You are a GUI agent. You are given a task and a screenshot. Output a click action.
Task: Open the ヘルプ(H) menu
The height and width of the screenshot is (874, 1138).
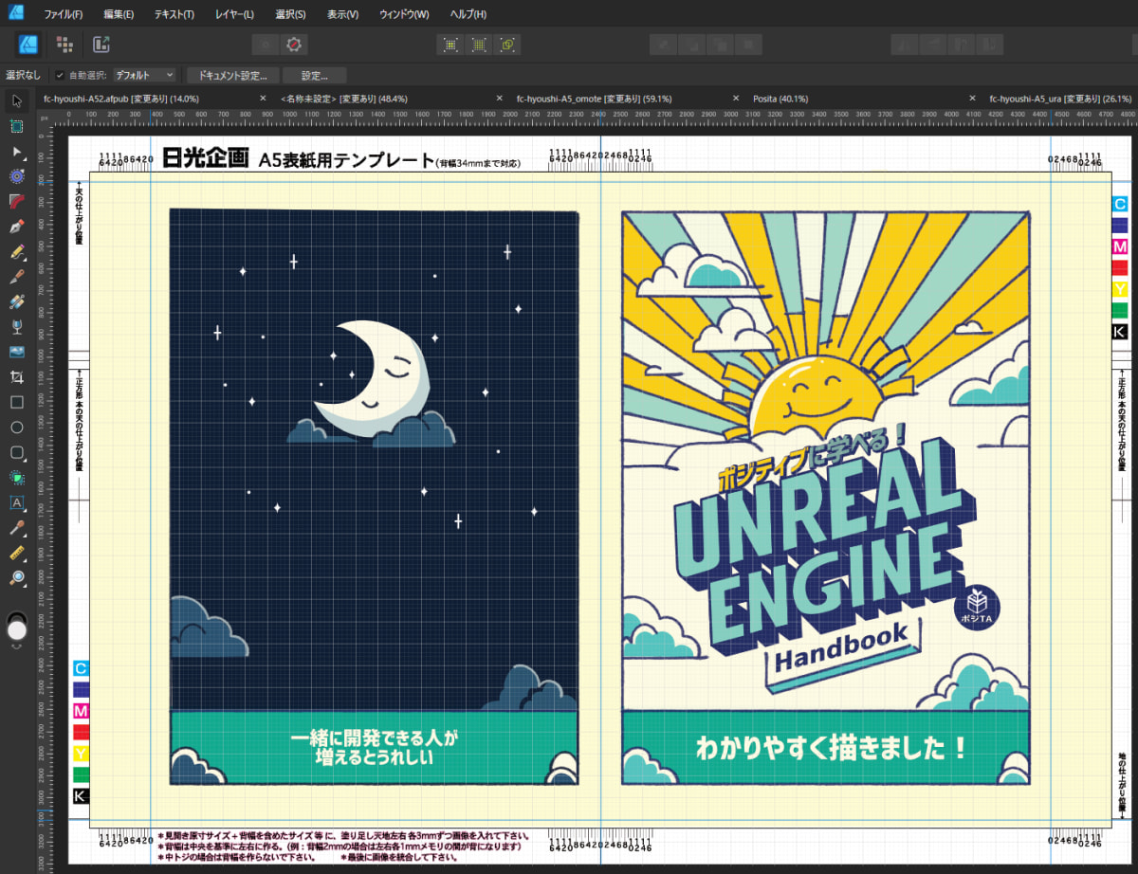click(x=468, y=14)
